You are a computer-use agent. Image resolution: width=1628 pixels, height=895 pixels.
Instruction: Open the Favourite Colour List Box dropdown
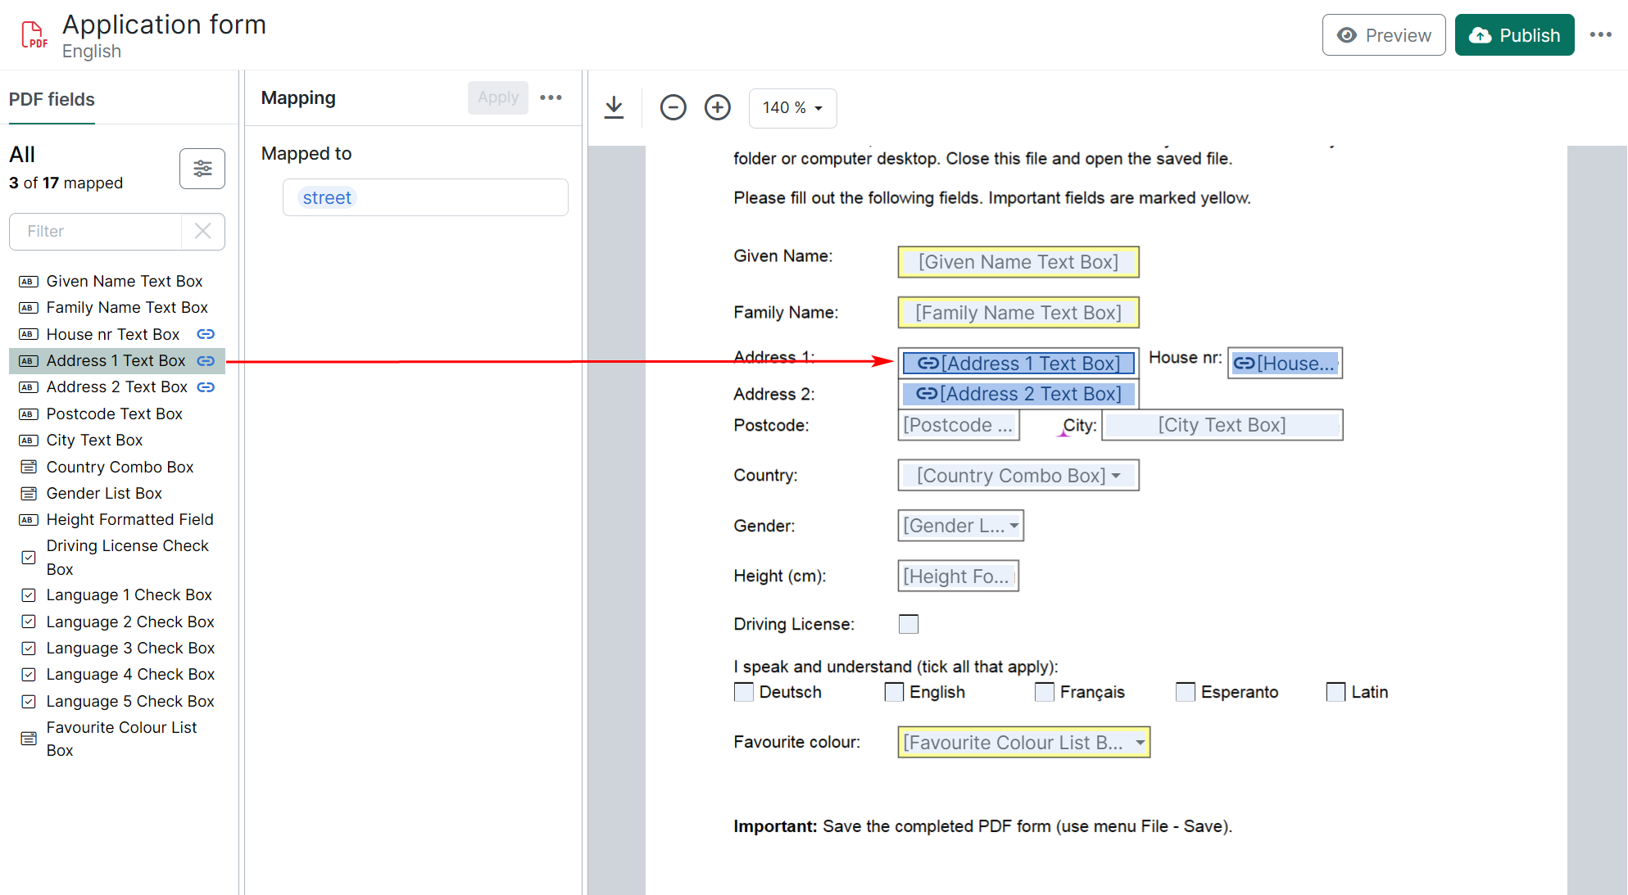1140,743
